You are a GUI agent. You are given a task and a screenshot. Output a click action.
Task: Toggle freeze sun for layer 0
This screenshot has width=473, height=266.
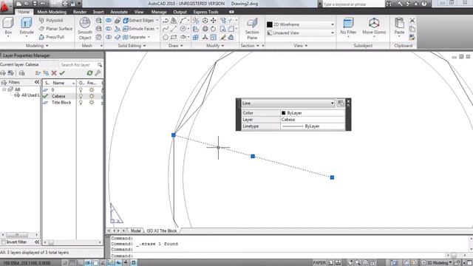click(x=92, y=90)
